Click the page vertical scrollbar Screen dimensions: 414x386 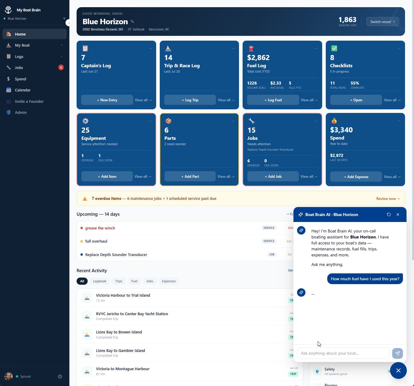point(413,130)
